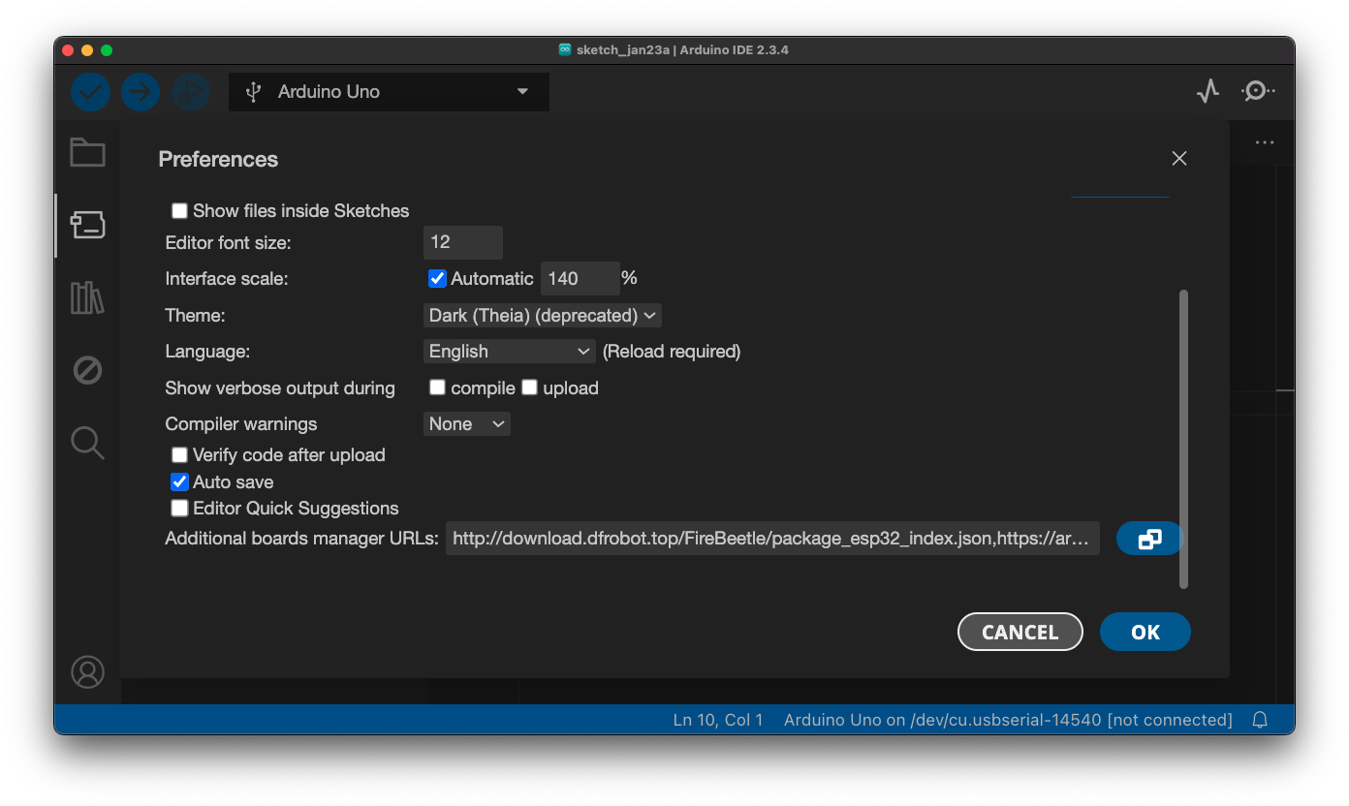Image resolution: width=1349 pixels, height=806 pixels.
Task: Click the Preferences dialog scrollbar
Action: point(1183,438)
